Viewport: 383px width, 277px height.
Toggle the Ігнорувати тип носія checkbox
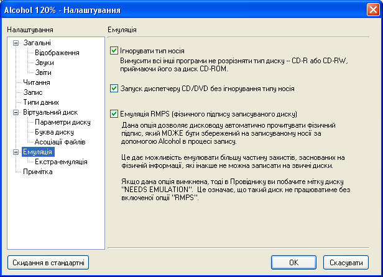113,51
